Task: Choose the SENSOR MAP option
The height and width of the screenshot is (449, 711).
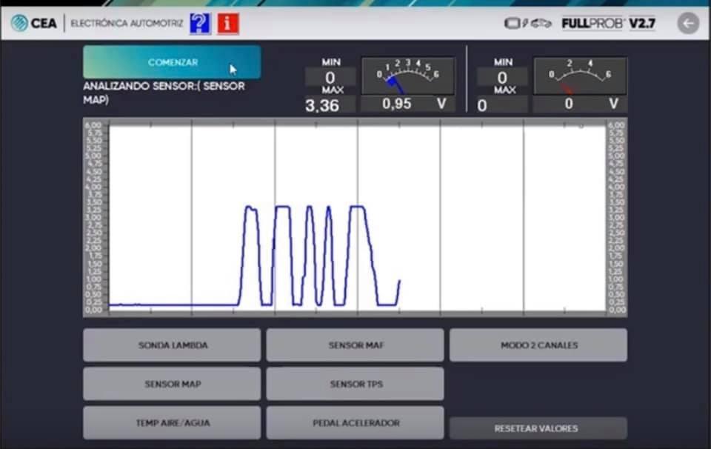Action: [x=172, y=384]
